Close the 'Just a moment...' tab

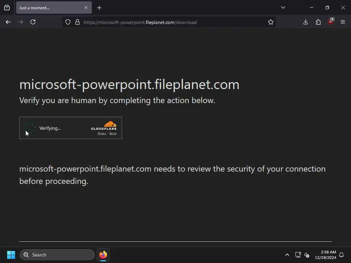point(86,8)
